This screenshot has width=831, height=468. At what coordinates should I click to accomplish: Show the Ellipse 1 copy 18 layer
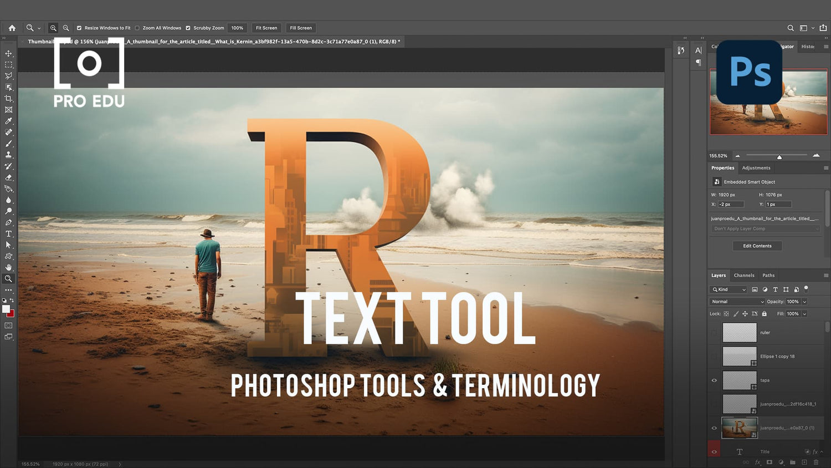pos(714,357)
